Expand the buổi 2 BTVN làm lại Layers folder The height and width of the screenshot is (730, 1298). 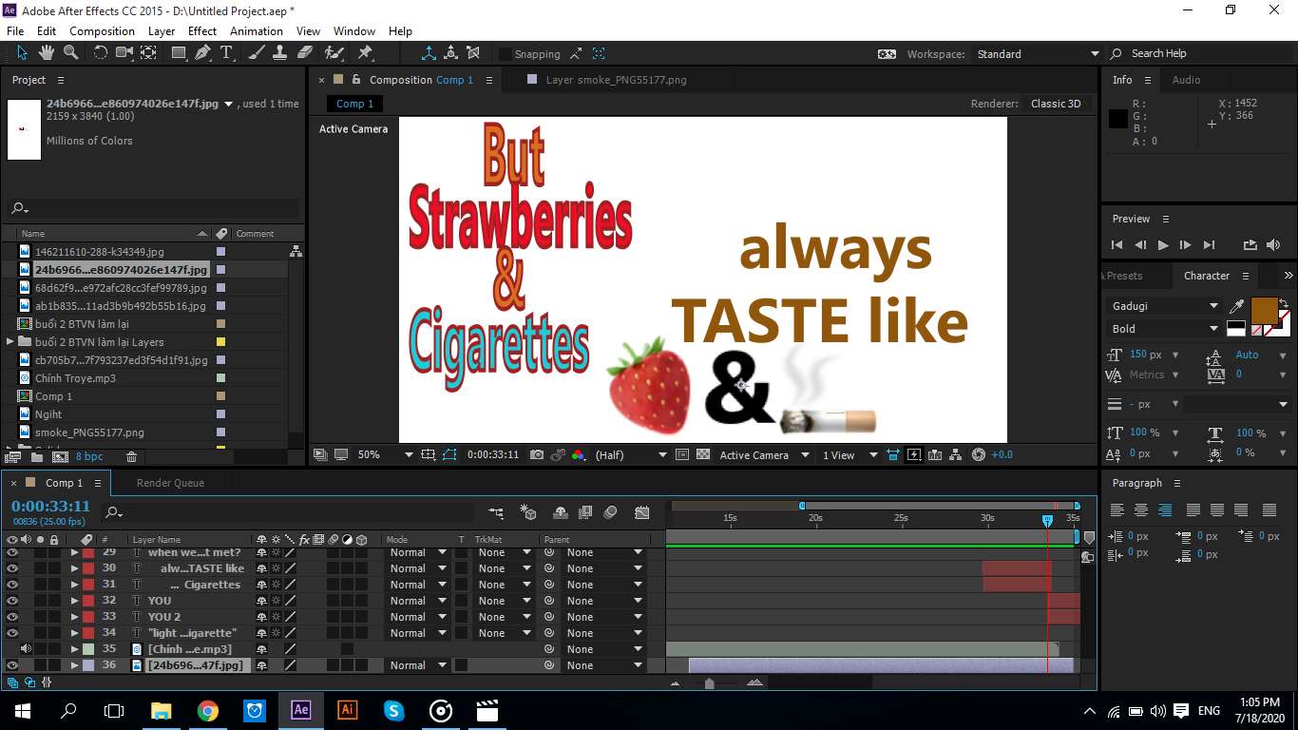coord(10,341)
